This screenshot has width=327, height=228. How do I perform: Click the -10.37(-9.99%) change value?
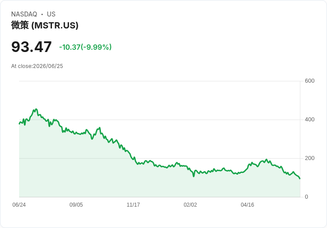[85, 47]
